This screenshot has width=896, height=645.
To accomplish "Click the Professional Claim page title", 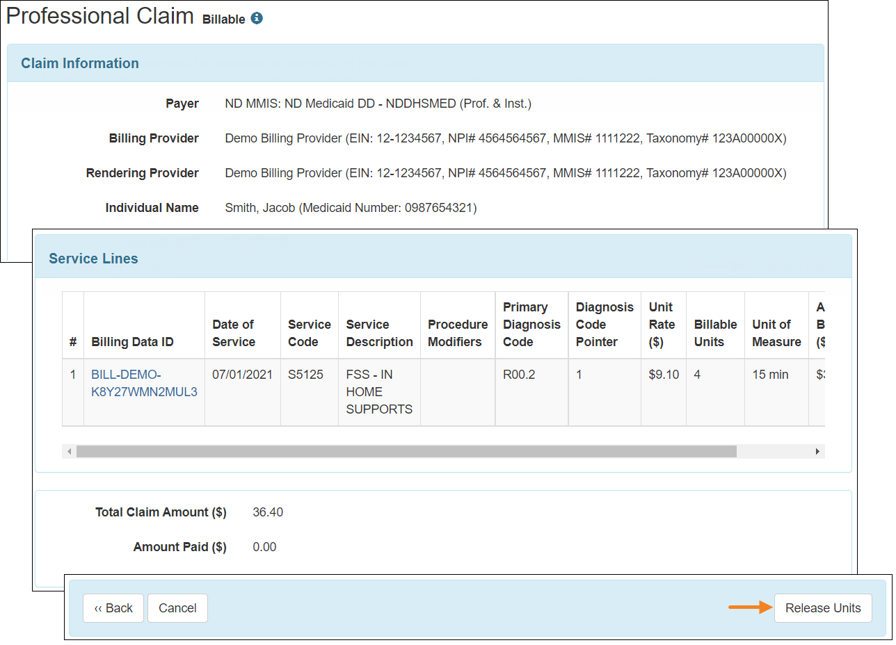I will pyautogui.click(x=99, y=16).
